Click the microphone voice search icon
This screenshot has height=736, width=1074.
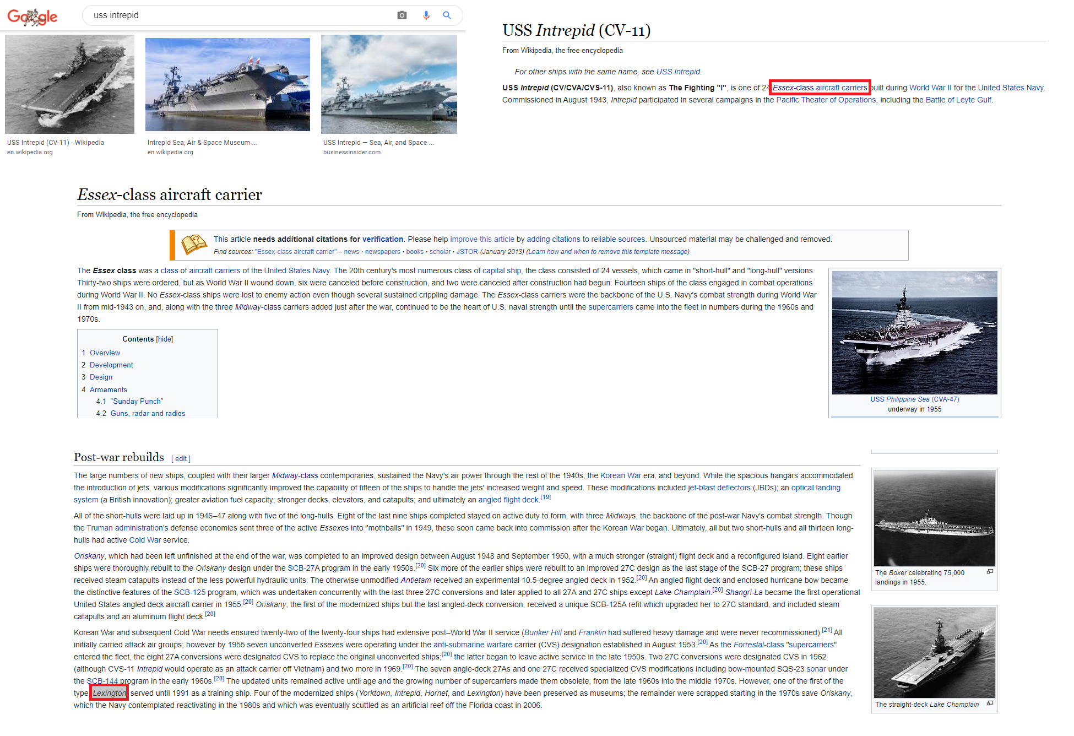pyautogui.click(x=426, y=15)
